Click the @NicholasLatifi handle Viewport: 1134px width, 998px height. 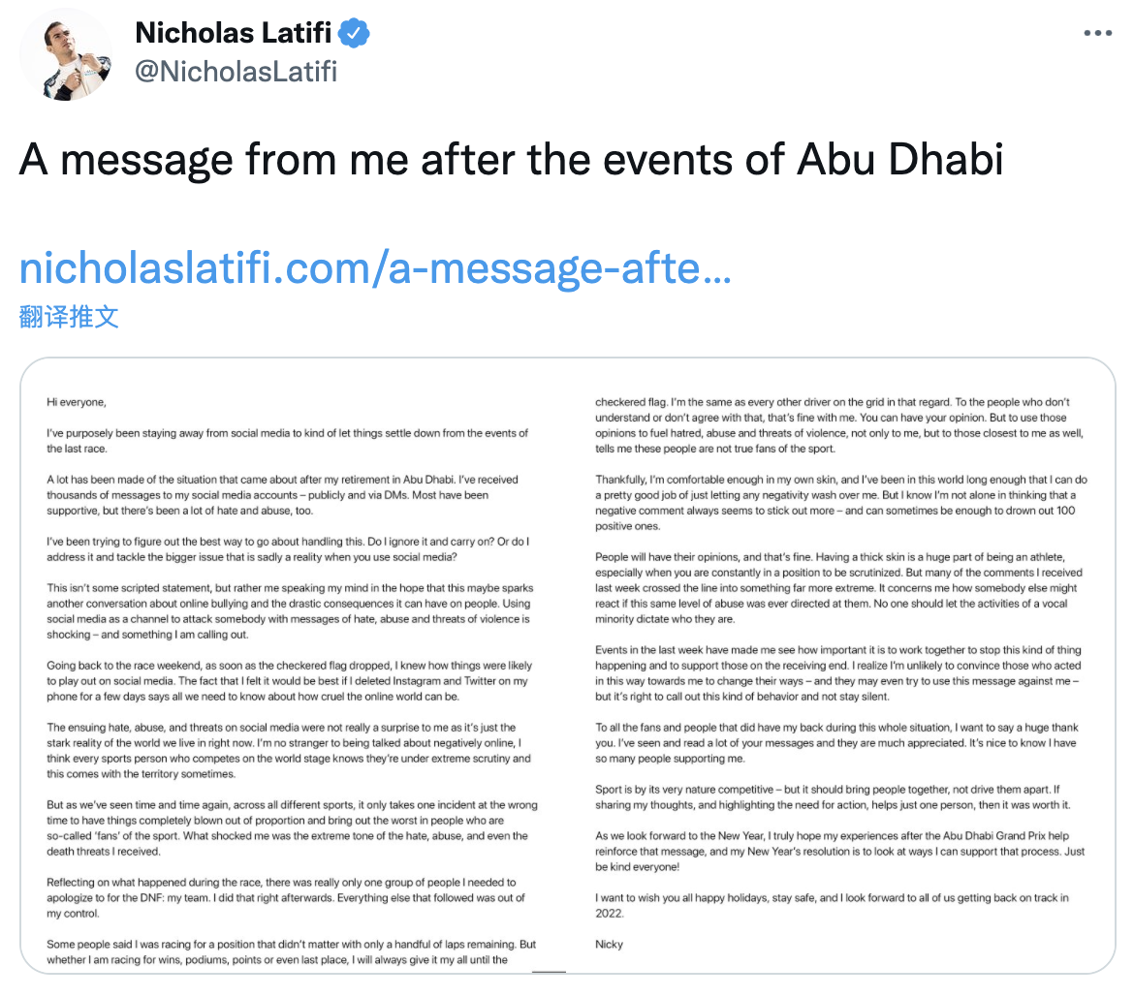coord(236,71)
